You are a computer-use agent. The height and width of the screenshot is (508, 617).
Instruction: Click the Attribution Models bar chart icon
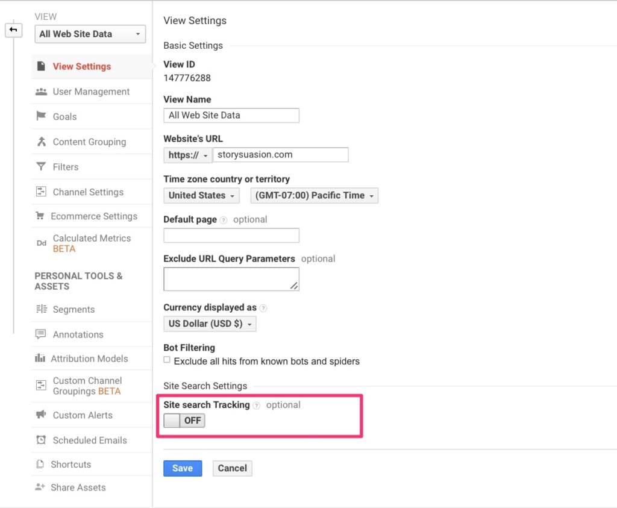click(40, 358)
